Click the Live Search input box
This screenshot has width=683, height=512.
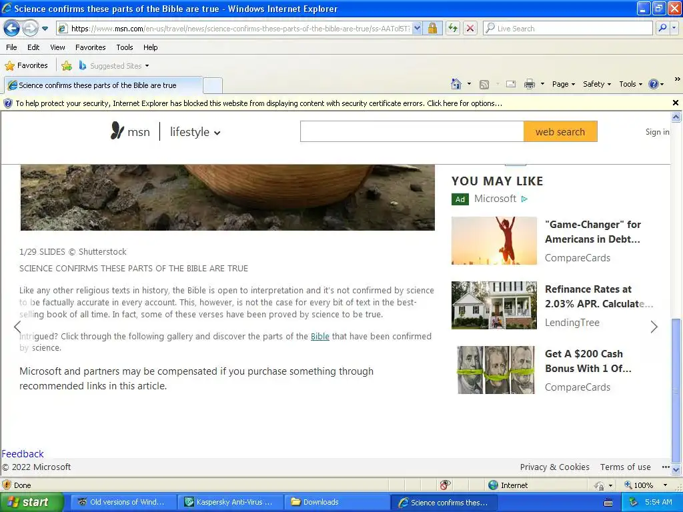coord(568,29)
